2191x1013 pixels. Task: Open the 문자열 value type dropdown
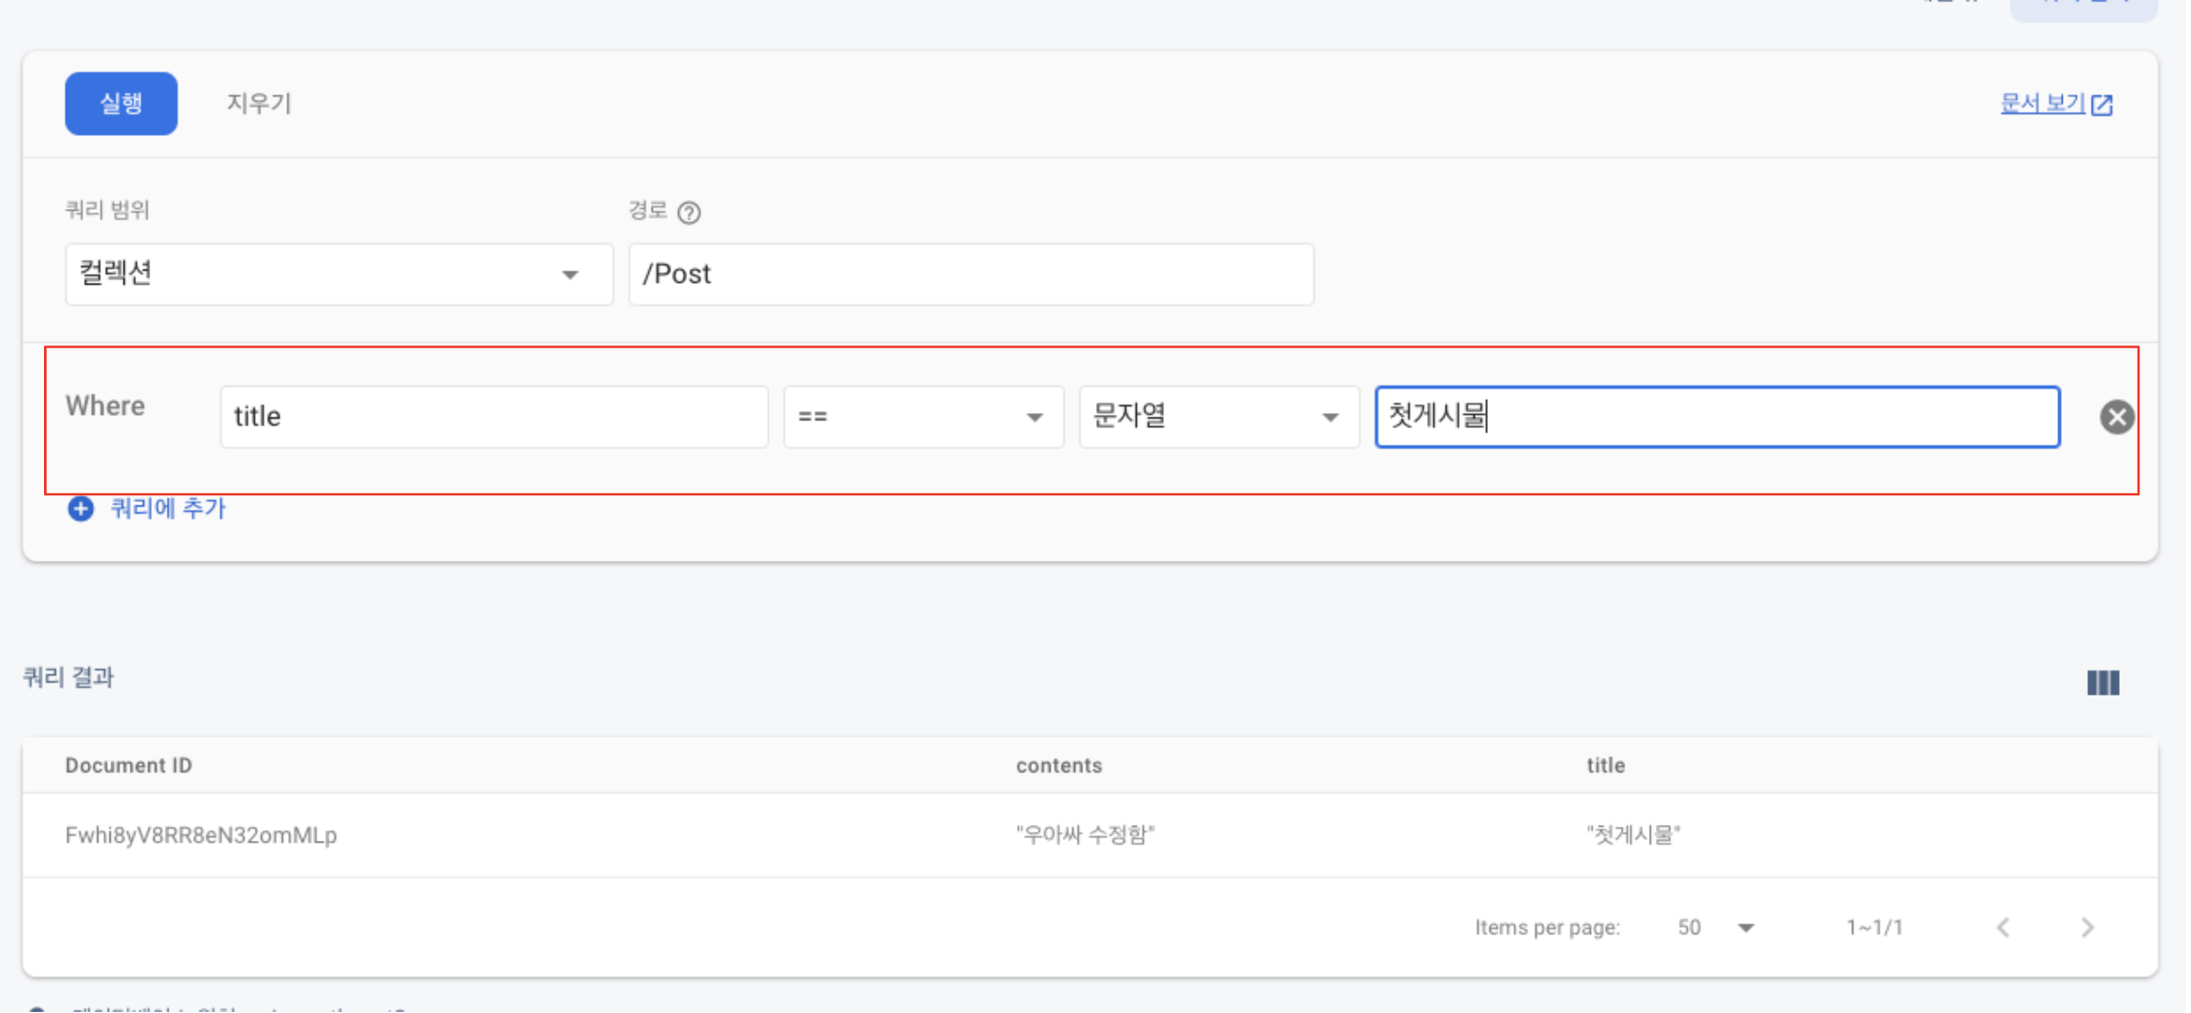(x=1217, y=417)
